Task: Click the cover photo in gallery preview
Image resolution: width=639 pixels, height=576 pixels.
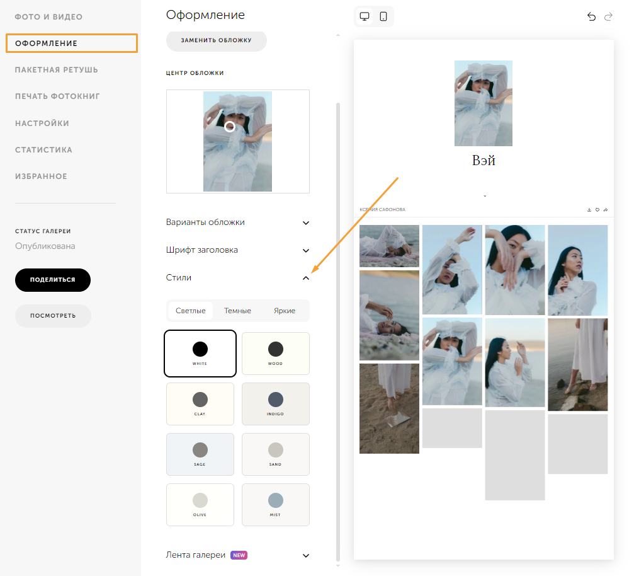Action: point(483,103)
